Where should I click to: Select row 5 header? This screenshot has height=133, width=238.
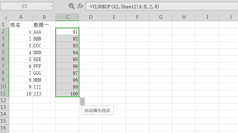click(x=4, y=52)
